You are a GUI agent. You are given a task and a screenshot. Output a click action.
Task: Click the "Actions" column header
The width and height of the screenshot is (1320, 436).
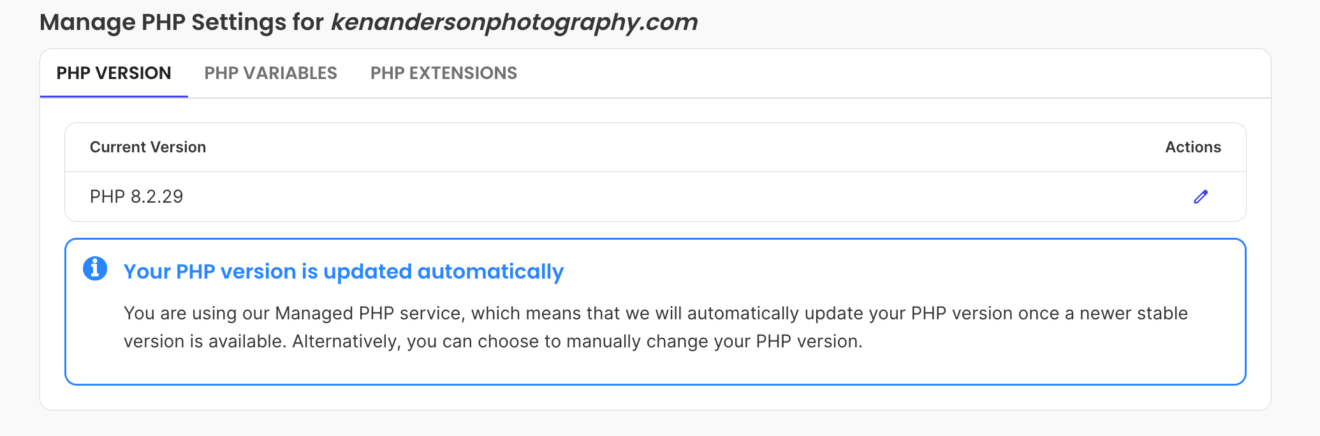coord(1192,147)
